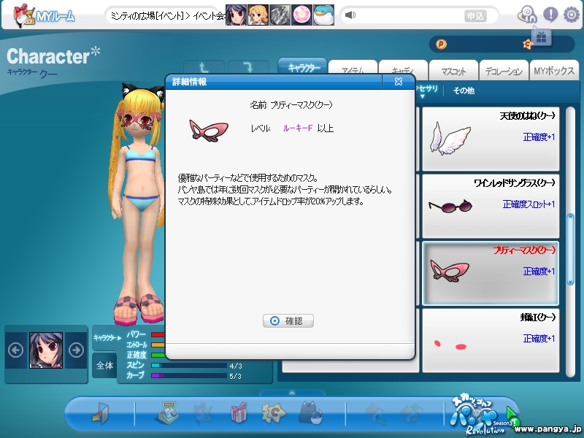584x438 pixels.
Task: Open the gift box icon in top bar
Action: point(540,36)
